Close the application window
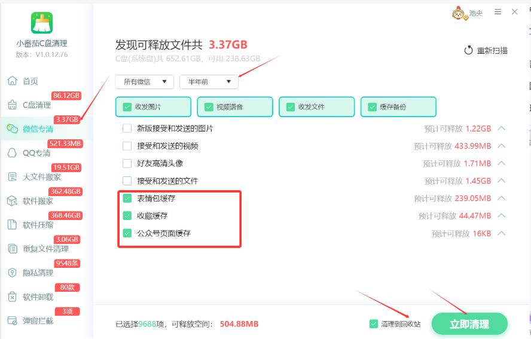The image size is (531, 339). [515, 12]
